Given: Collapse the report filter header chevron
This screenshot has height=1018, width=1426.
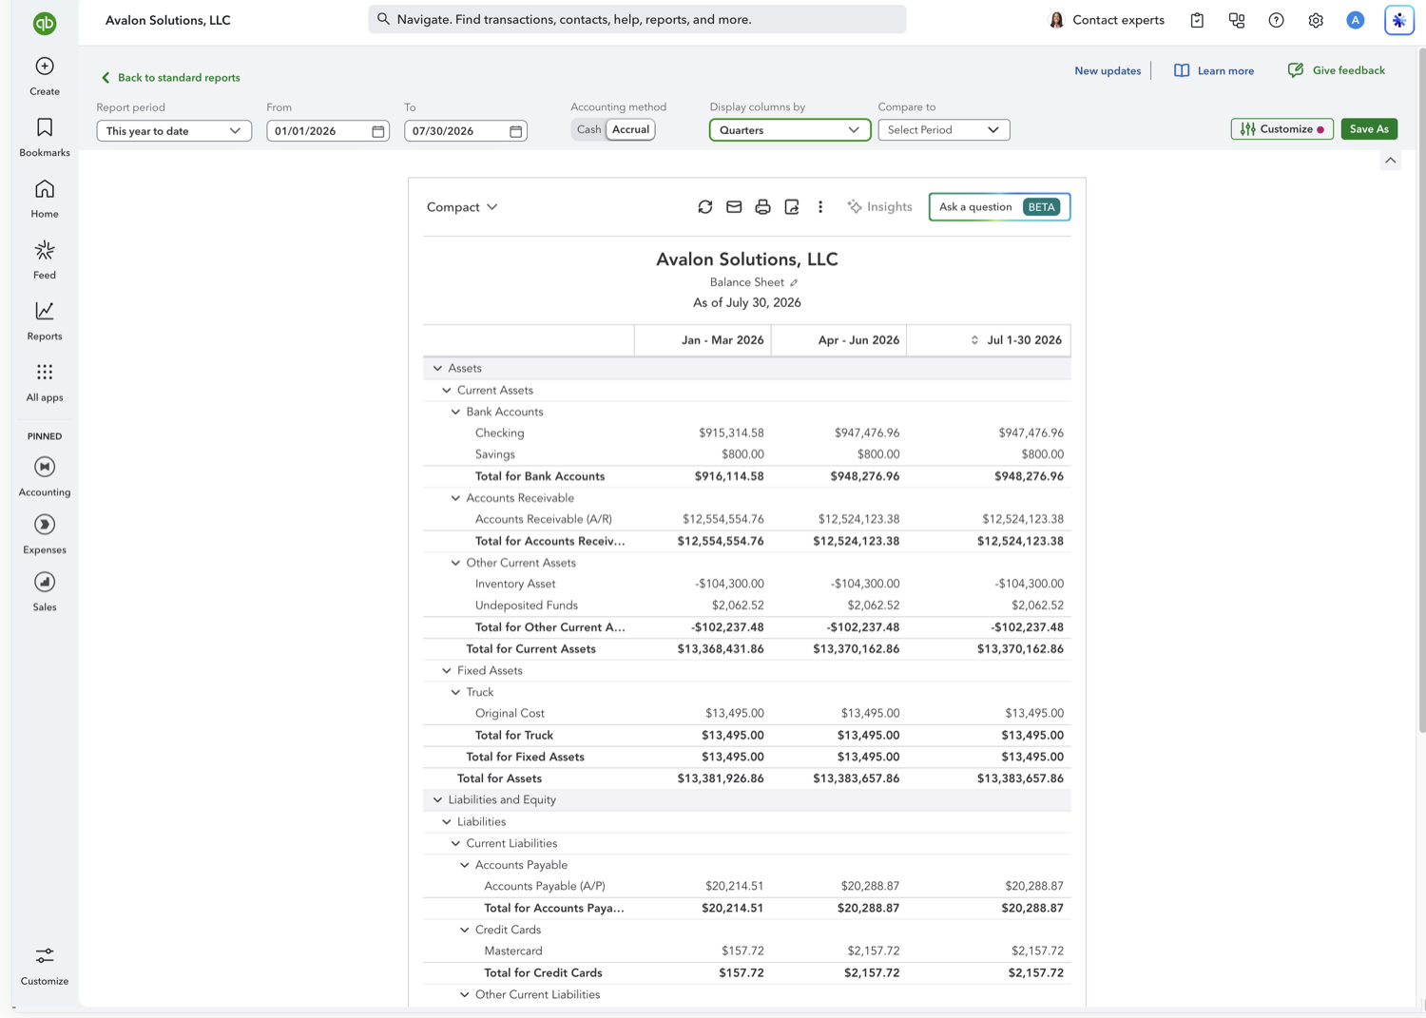Looking at the screenshot, I should pyautogui.click(x=1391, y=161).
